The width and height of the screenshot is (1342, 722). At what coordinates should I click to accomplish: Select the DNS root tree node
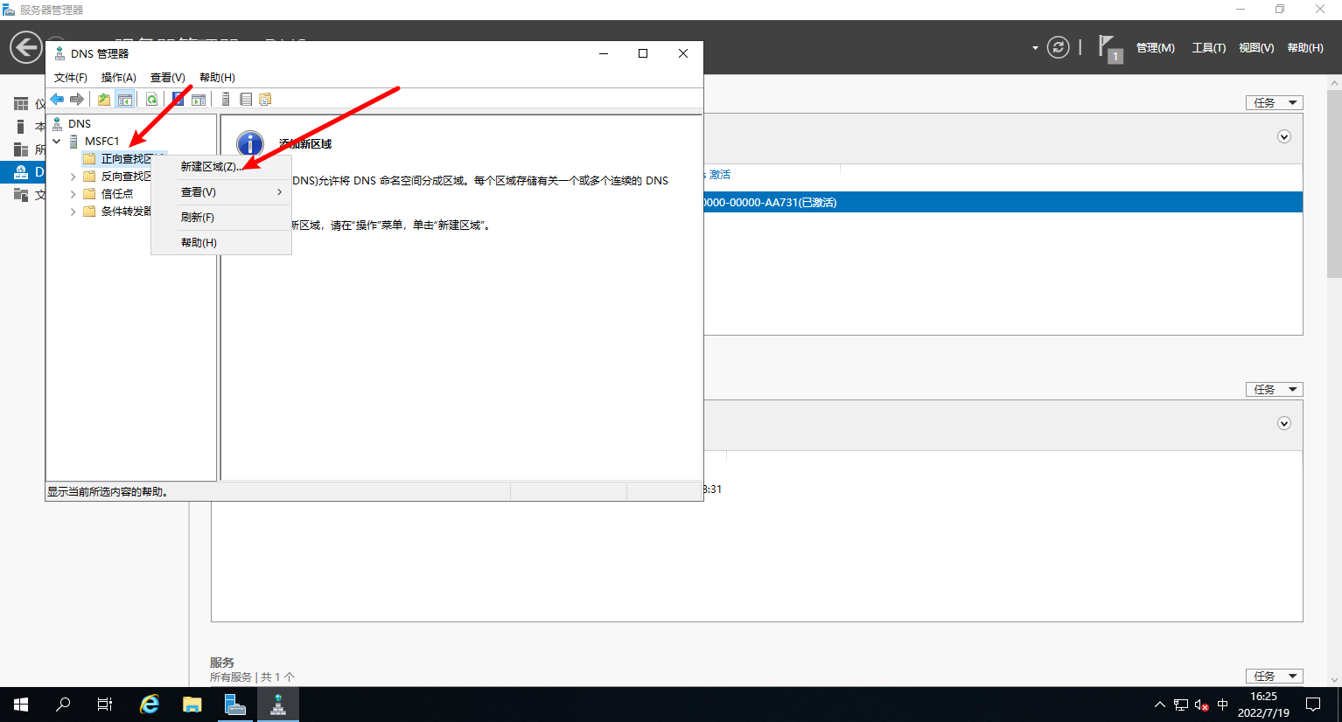point(79,124)
